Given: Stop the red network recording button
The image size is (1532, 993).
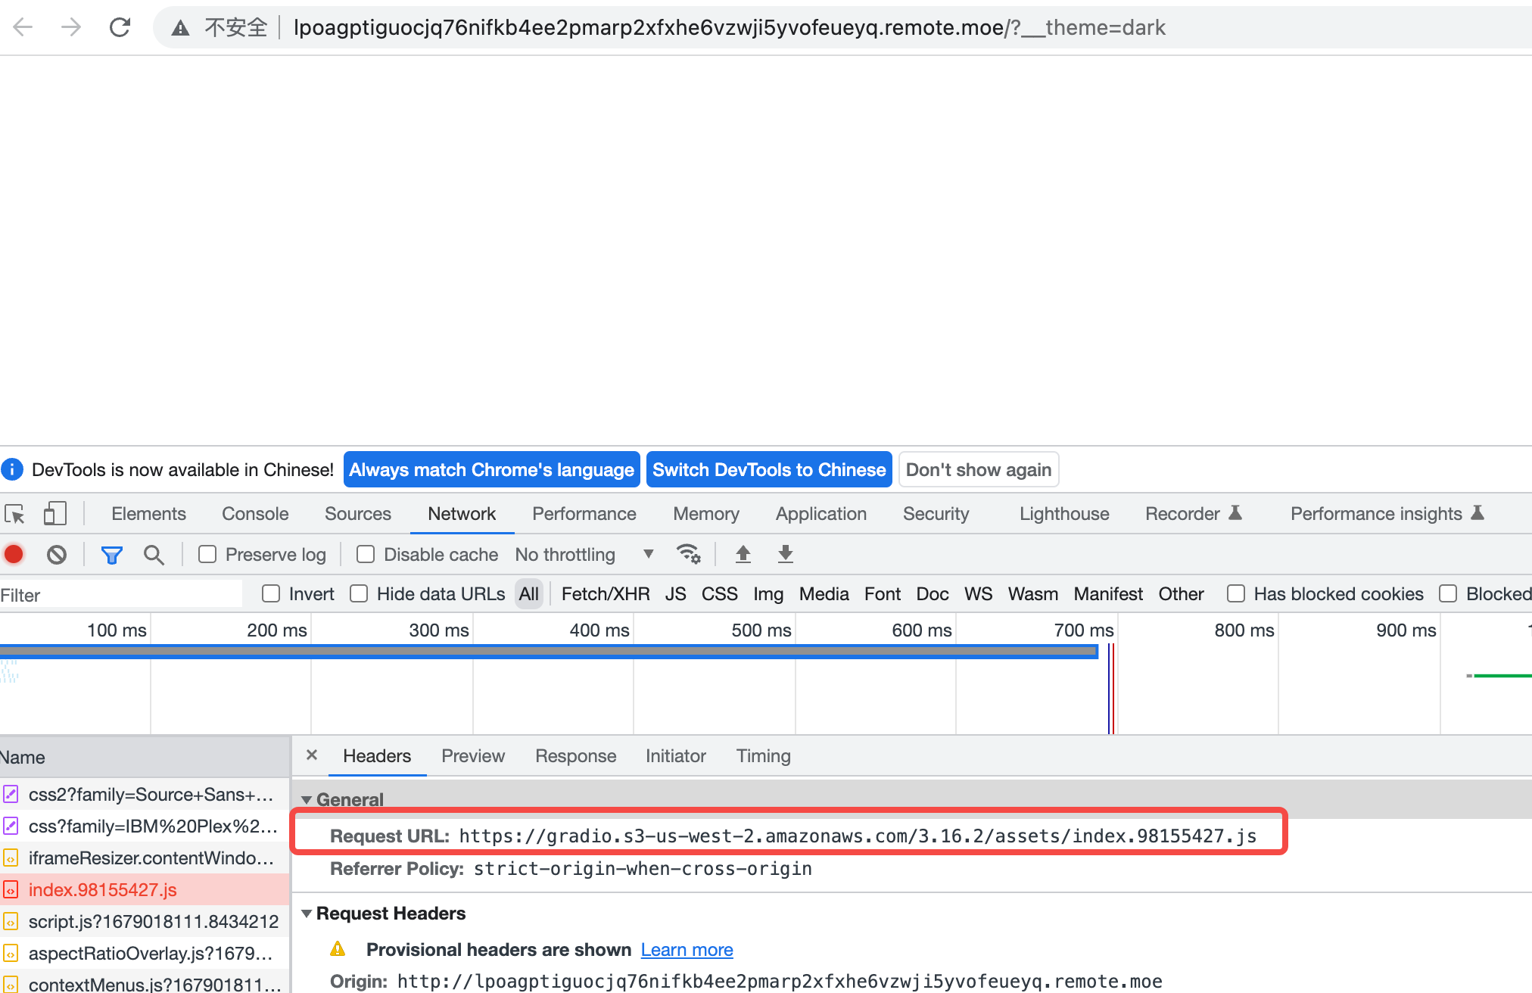Looking at the screenshot, I should click(14, 554).
